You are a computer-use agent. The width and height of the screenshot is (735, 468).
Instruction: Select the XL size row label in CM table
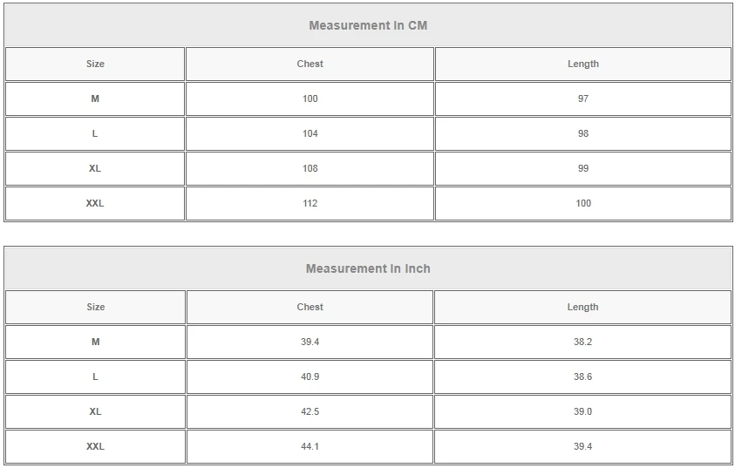[x=95, y=168]
